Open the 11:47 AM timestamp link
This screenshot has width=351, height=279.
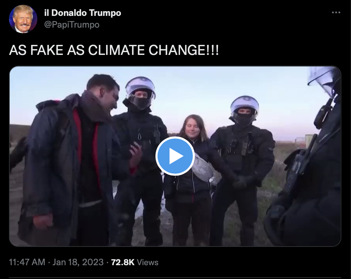[x=27, y=262]
